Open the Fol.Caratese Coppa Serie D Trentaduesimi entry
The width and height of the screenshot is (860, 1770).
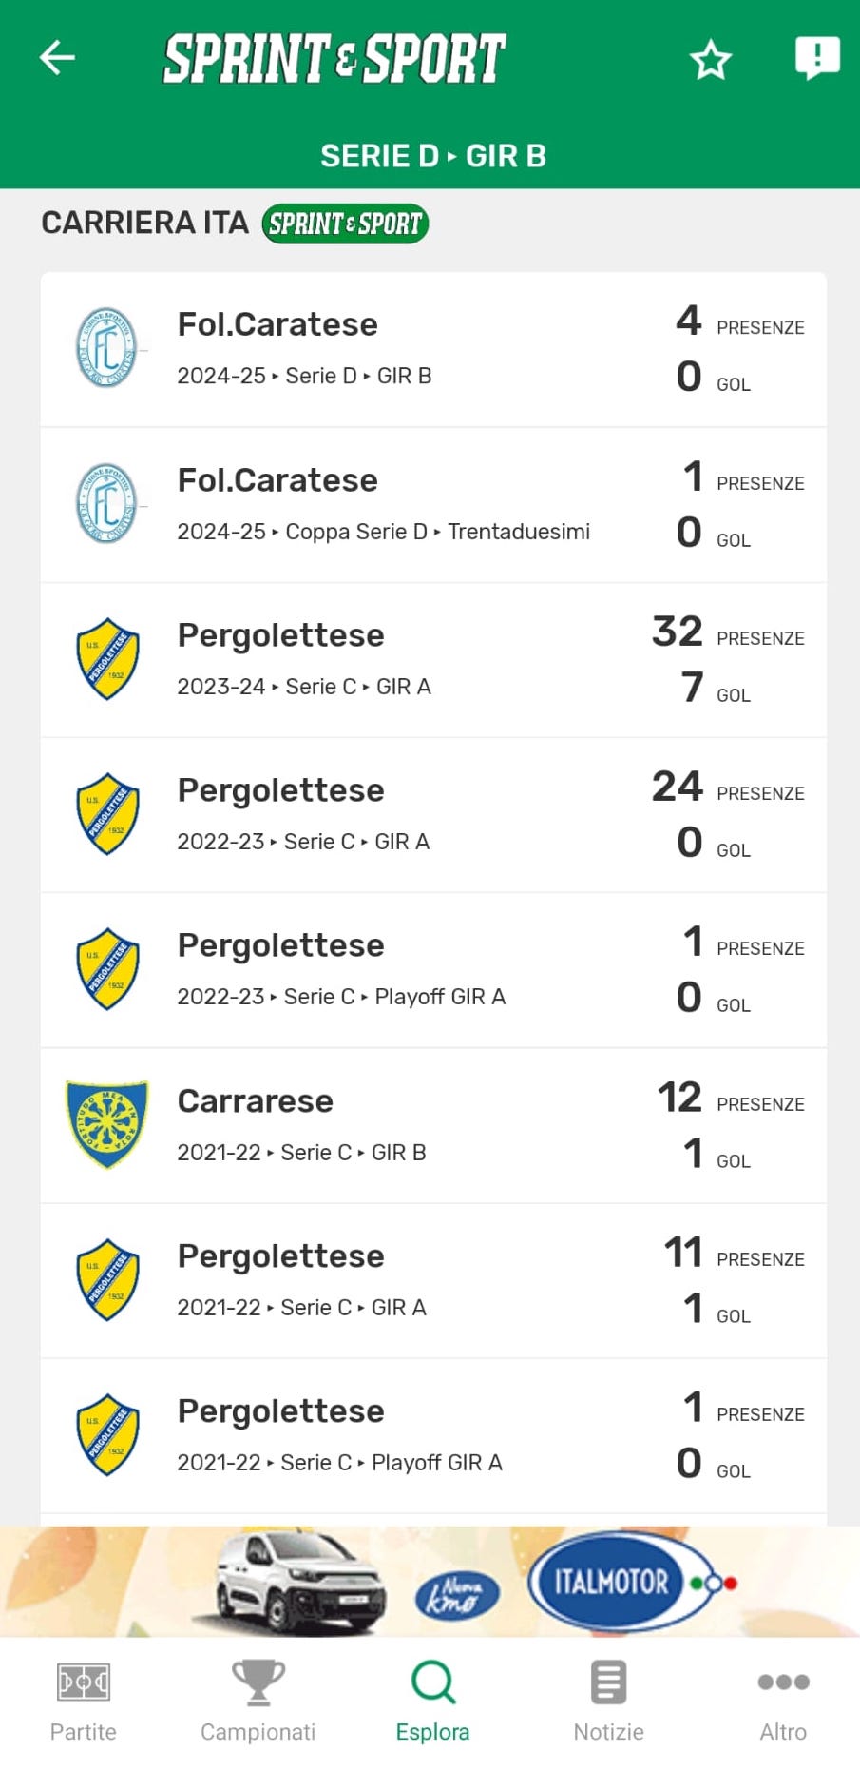click(x=383, y=505)
